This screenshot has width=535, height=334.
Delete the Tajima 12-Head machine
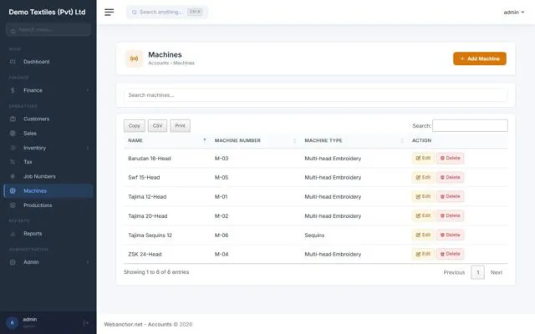[450, 196]
